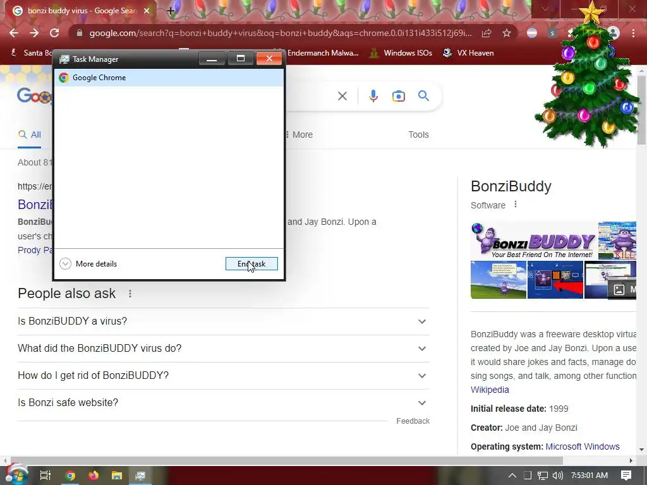Select the Google Chrome row in Task Manager
This screenshot has width=647, height=485.
tap(169, 78)
